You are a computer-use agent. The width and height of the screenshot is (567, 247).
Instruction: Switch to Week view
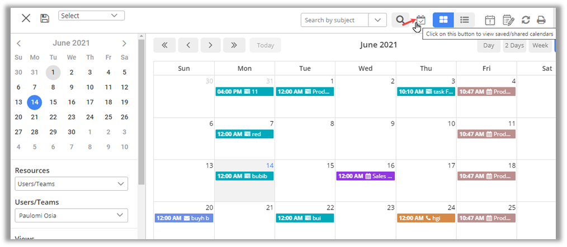(540, 46)
